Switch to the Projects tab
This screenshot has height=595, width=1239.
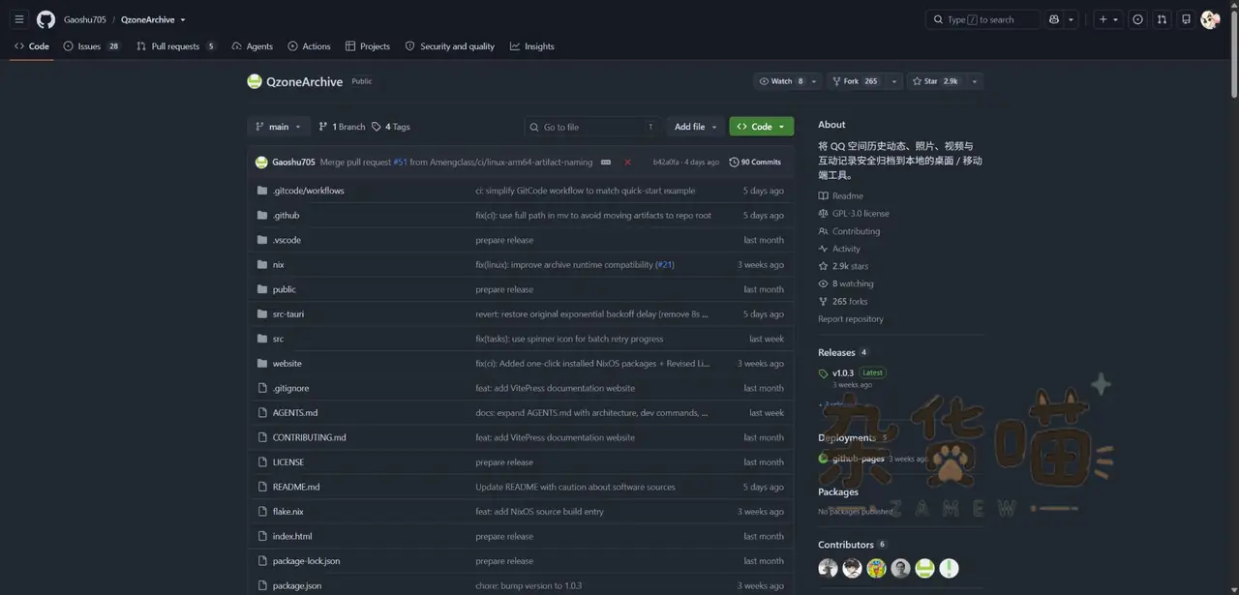(367, 46)
